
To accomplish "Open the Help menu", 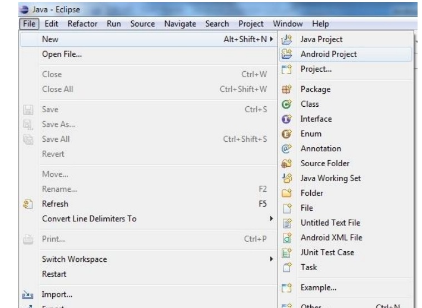I will (x=321, y=24).
